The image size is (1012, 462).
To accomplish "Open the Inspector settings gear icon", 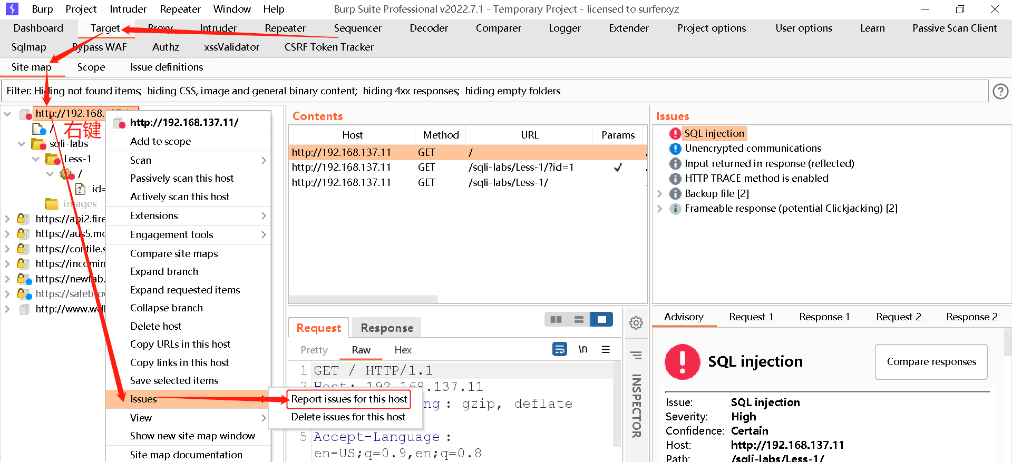I will point(636,323).
